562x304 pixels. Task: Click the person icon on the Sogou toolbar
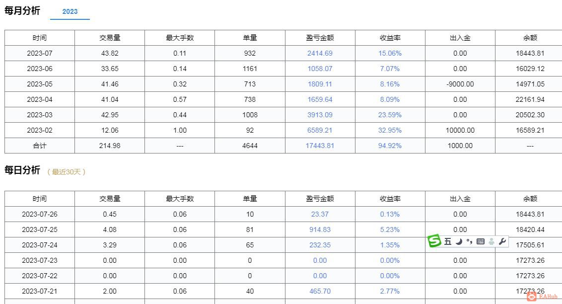click(x=492, y=241)
